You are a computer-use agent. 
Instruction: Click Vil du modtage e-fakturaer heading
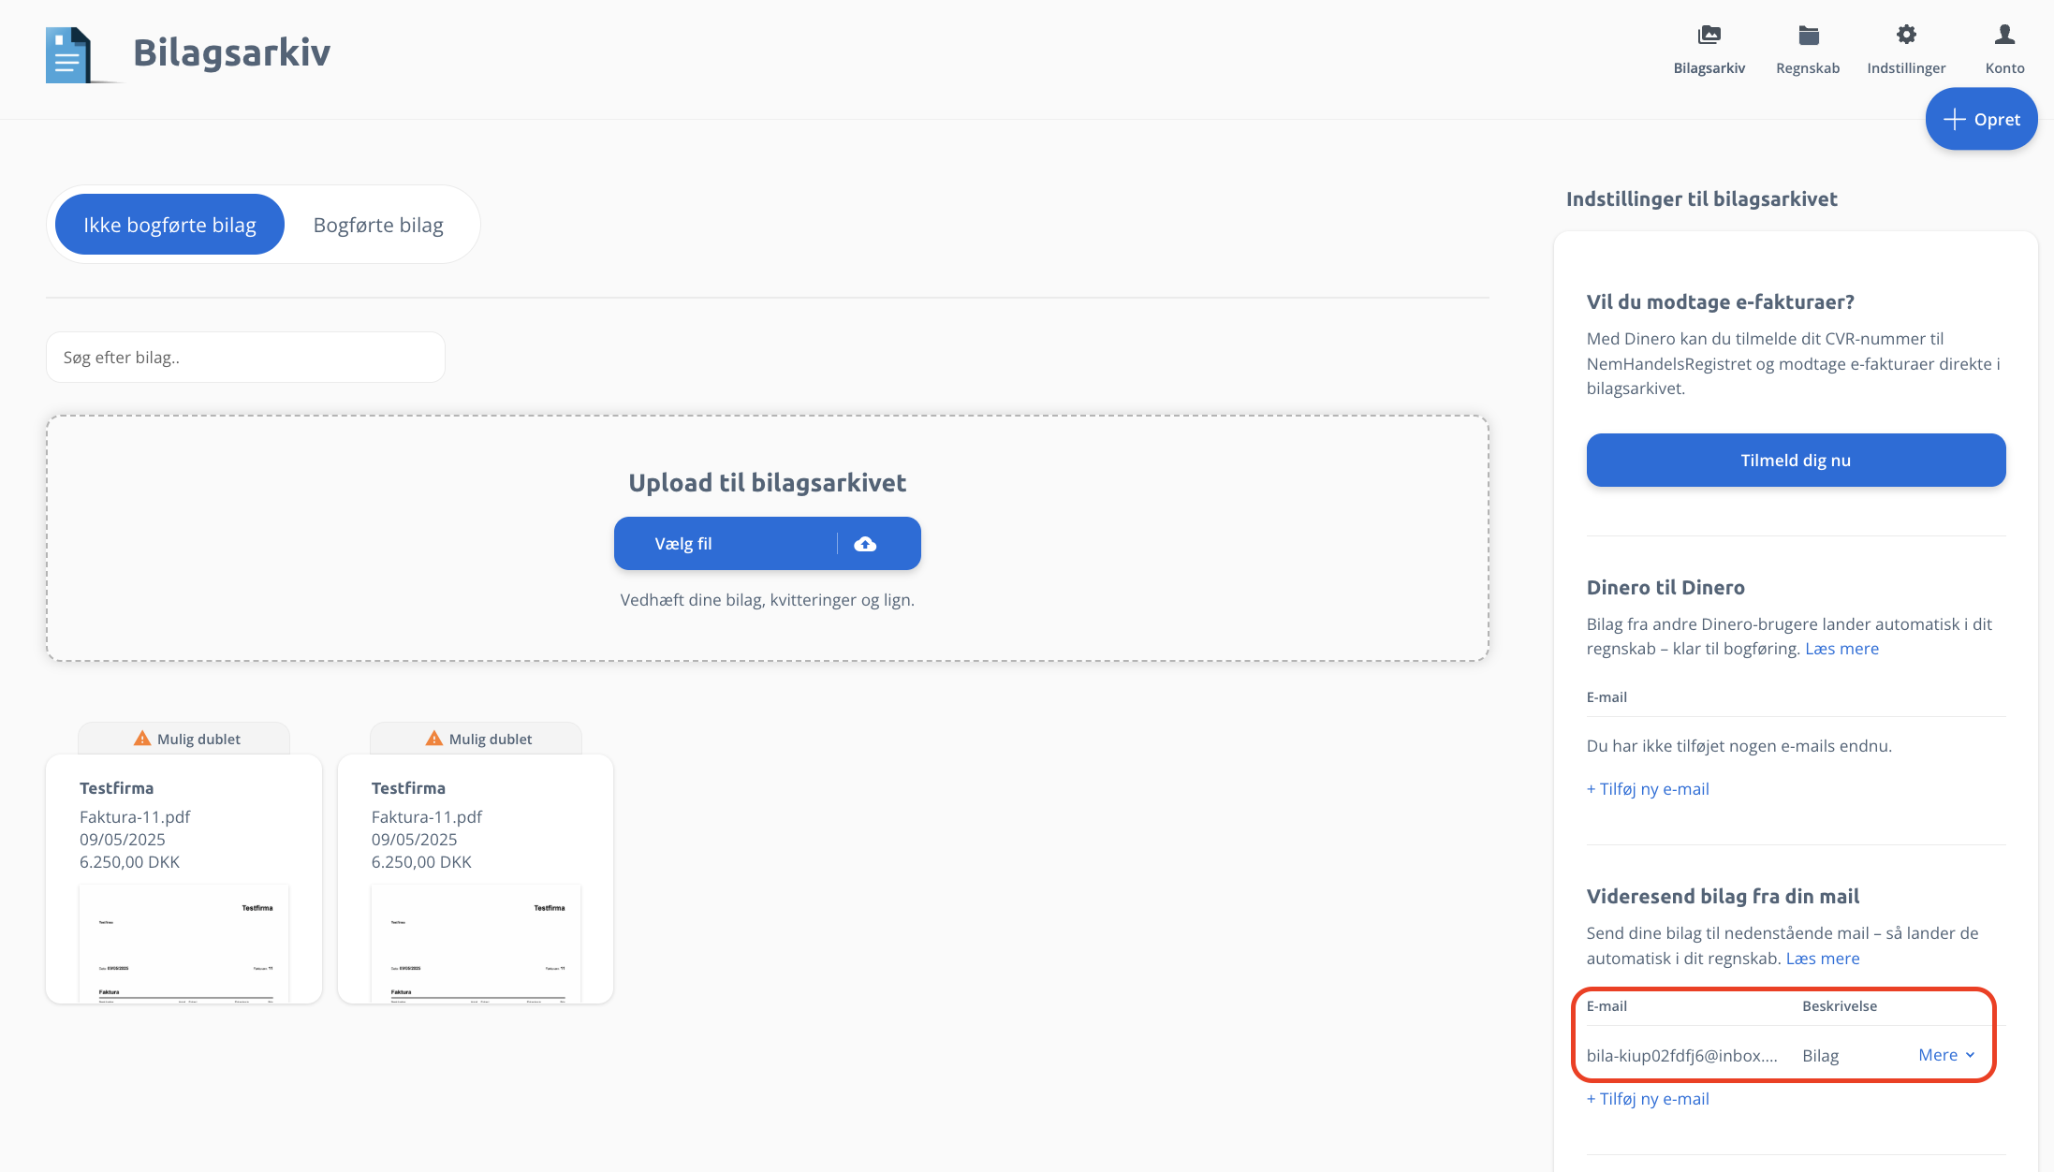point(1720,301)
